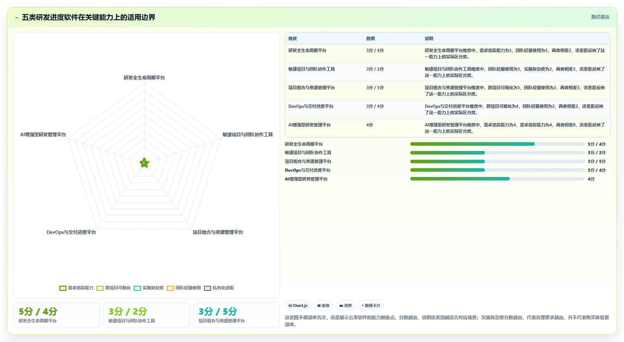This screenshot has width=624, height=342.
Task: Click 3分 / 5分 value right of progress bar
Action: 597,162
